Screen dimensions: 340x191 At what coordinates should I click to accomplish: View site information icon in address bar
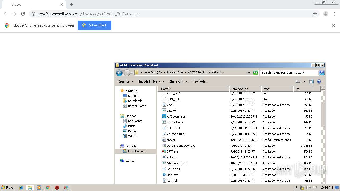(33, 14)
